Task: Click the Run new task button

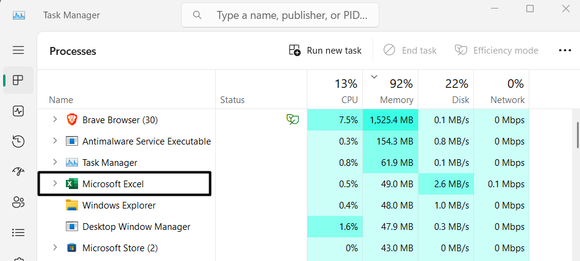Action: pyautogui.click(x=326, y=51)
